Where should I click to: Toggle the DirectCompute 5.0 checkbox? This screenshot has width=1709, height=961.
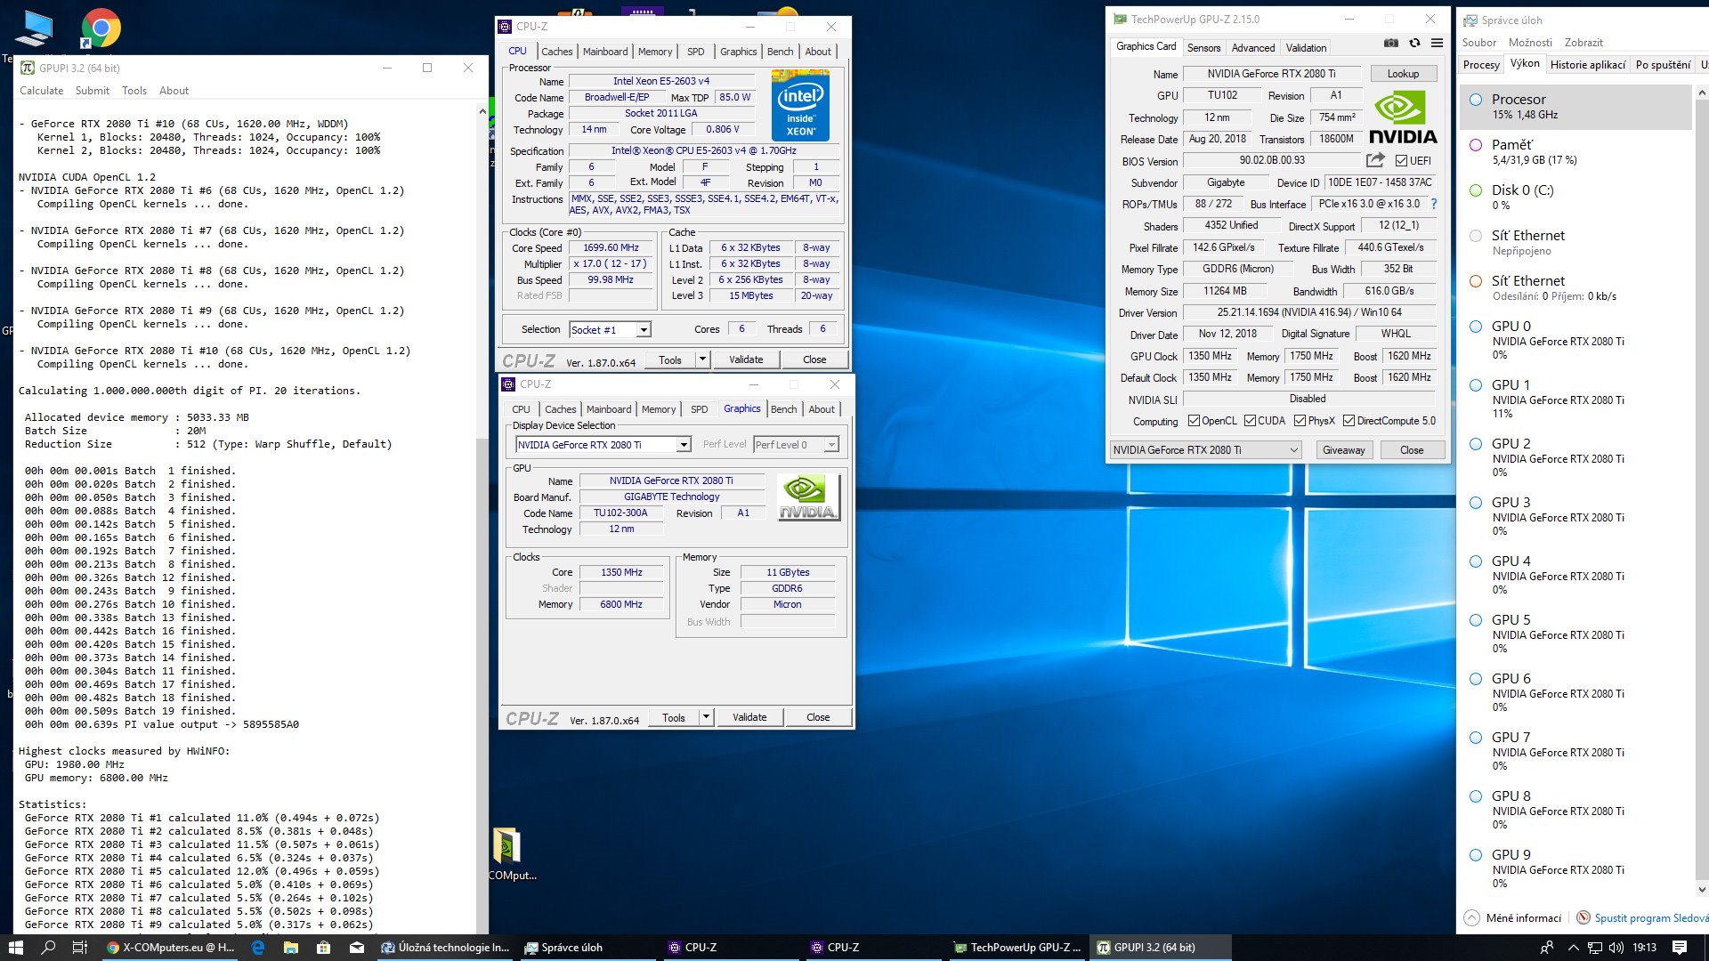(1349, 421)
